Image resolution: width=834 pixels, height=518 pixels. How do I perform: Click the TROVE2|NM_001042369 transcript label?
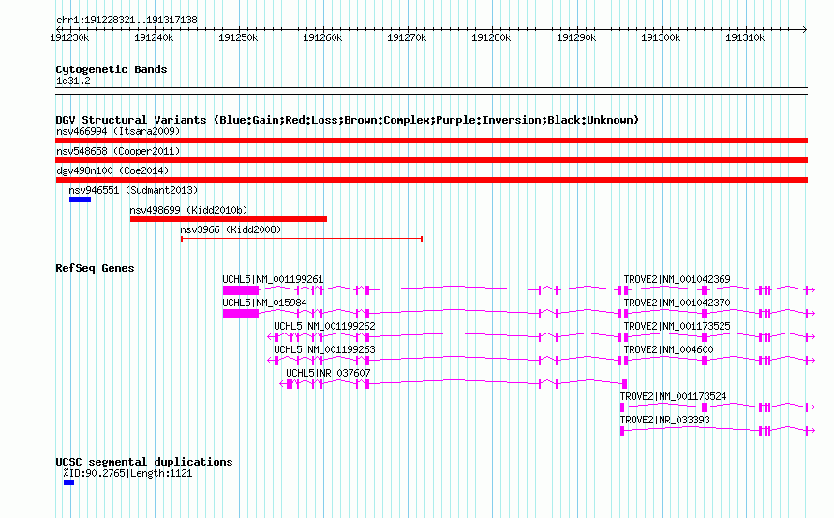click(x=678, y=279)
